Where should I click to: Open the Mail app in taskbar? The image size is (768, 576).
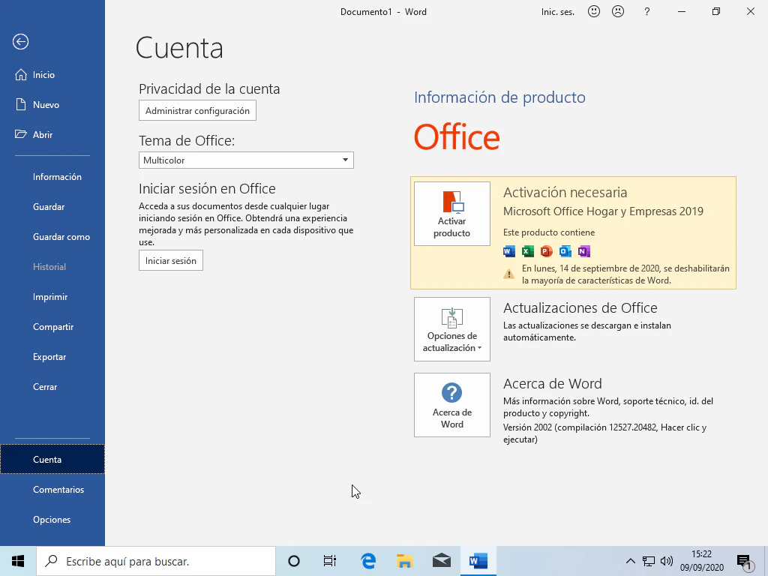click(x=442, y=561)
